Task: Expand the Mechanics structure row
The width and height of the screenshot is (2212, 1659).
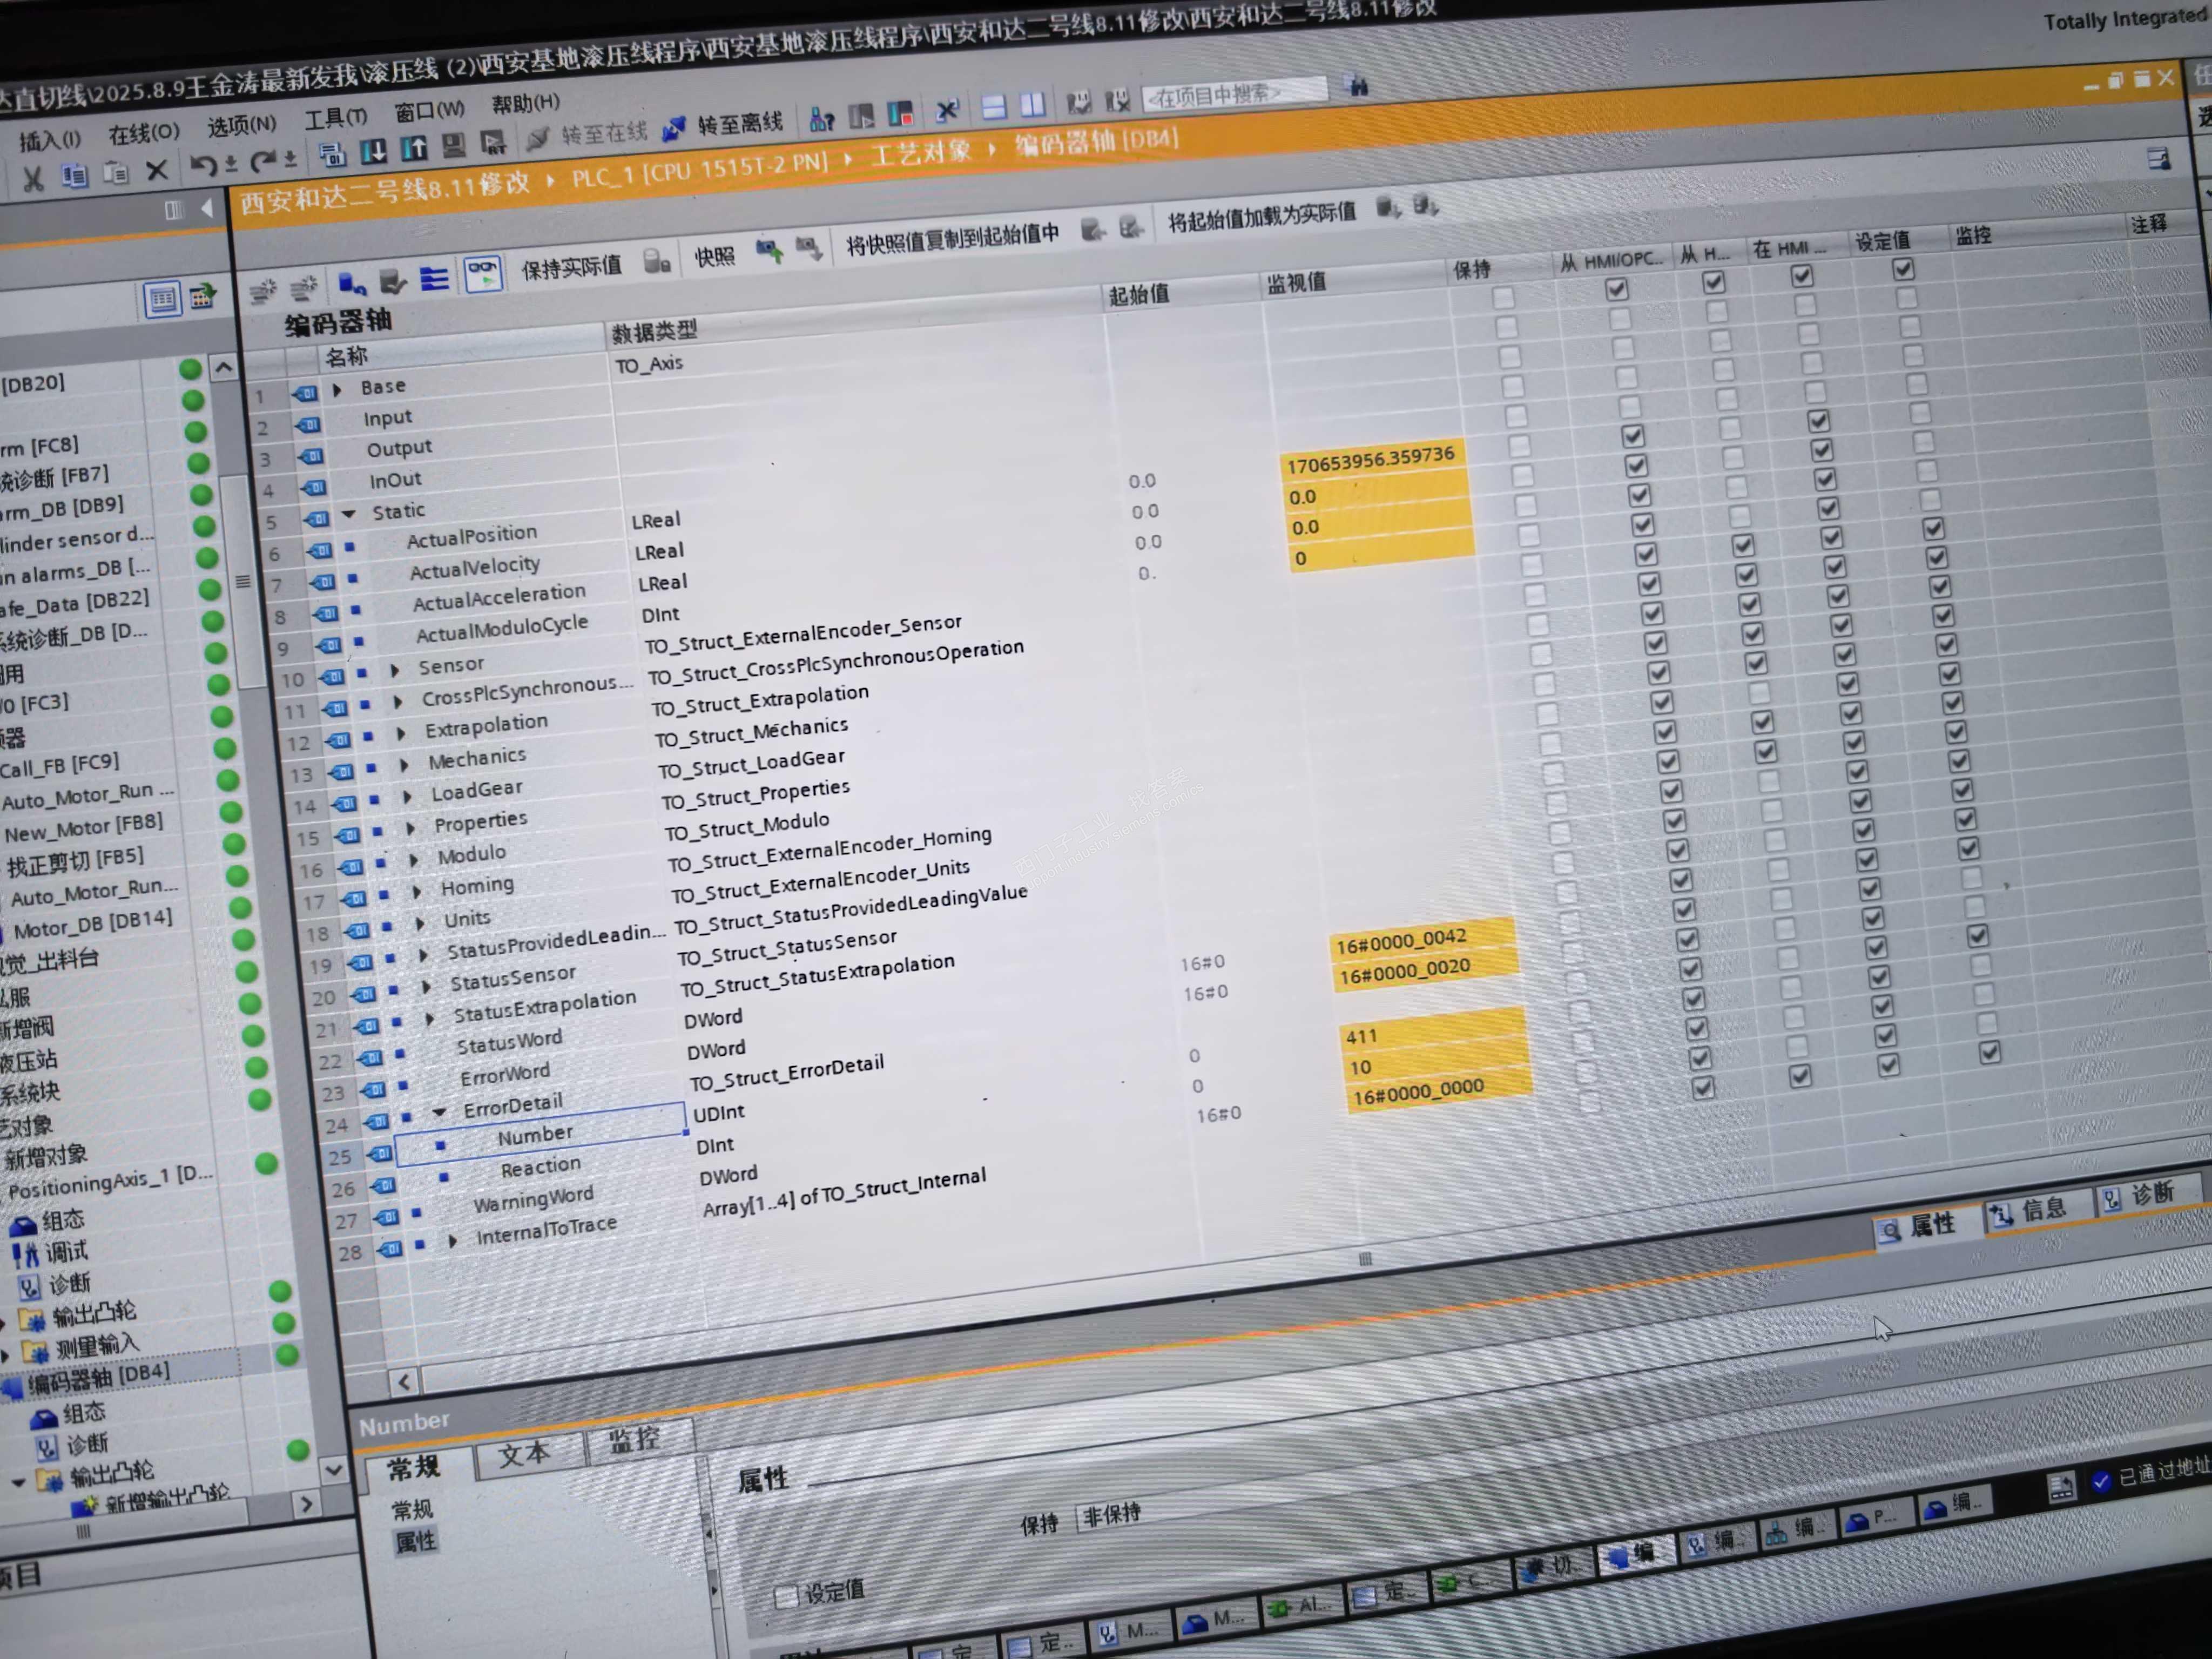Action: tap(404, 765)
